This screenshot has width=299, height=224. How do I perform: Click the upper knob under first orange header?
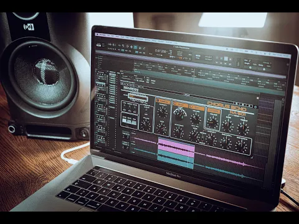(162, 112)
